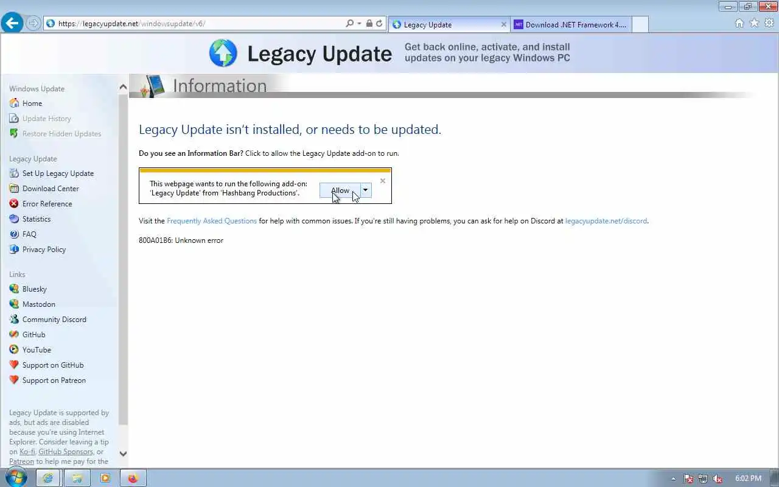Click the 6:02 PM taskbar clock
The image size is (779, 487).
748,478
